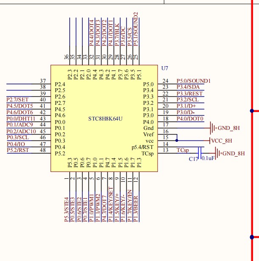
Task: Select the Gnd pin name inside the chip
Action: click(149, 128)
